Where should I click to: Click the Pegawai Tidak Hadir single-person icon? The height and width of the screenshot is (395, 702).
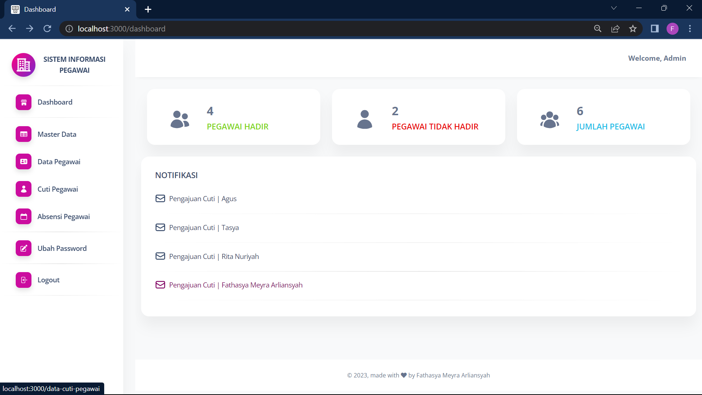click(365, 119)
